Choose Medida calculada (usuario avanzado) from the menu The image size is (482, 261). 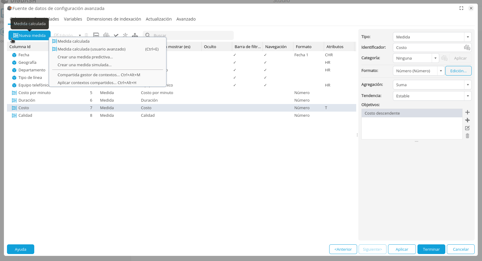(x=91, y=49)
